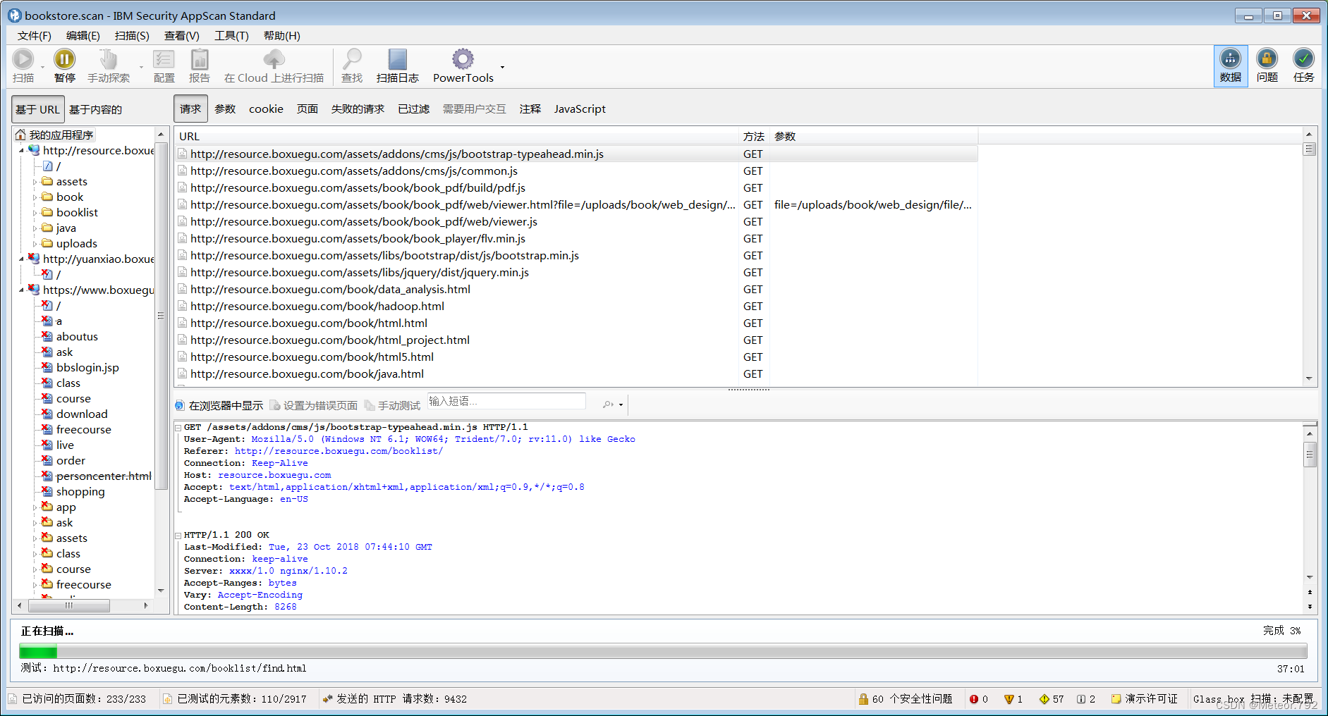Click in the 输入短语 search field

tap(506, 401)
